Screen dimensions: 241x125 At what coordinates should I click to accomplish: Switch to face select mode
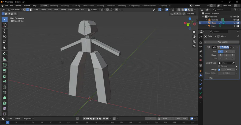(x=31, y=10)
